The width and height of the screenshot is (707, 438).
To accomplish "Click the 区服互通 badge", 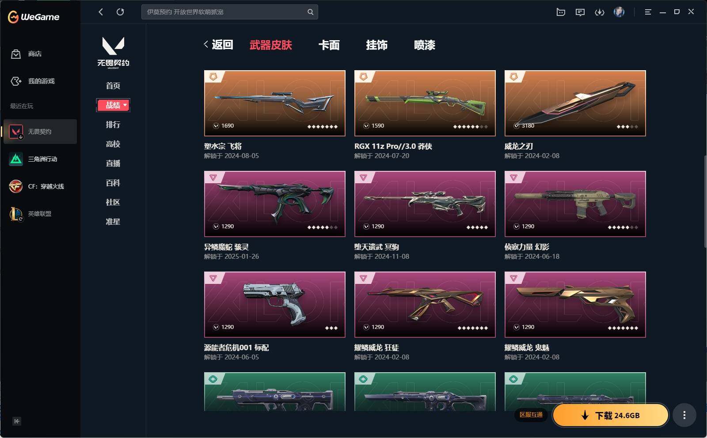I will [531, 415].
